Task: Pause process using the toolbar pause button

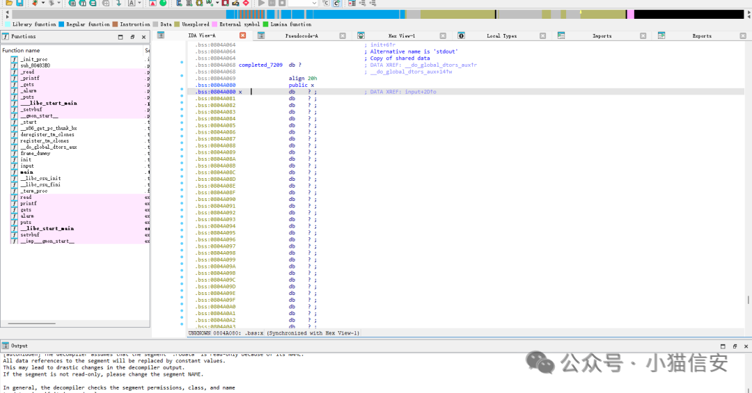Action: pos(272,3)
